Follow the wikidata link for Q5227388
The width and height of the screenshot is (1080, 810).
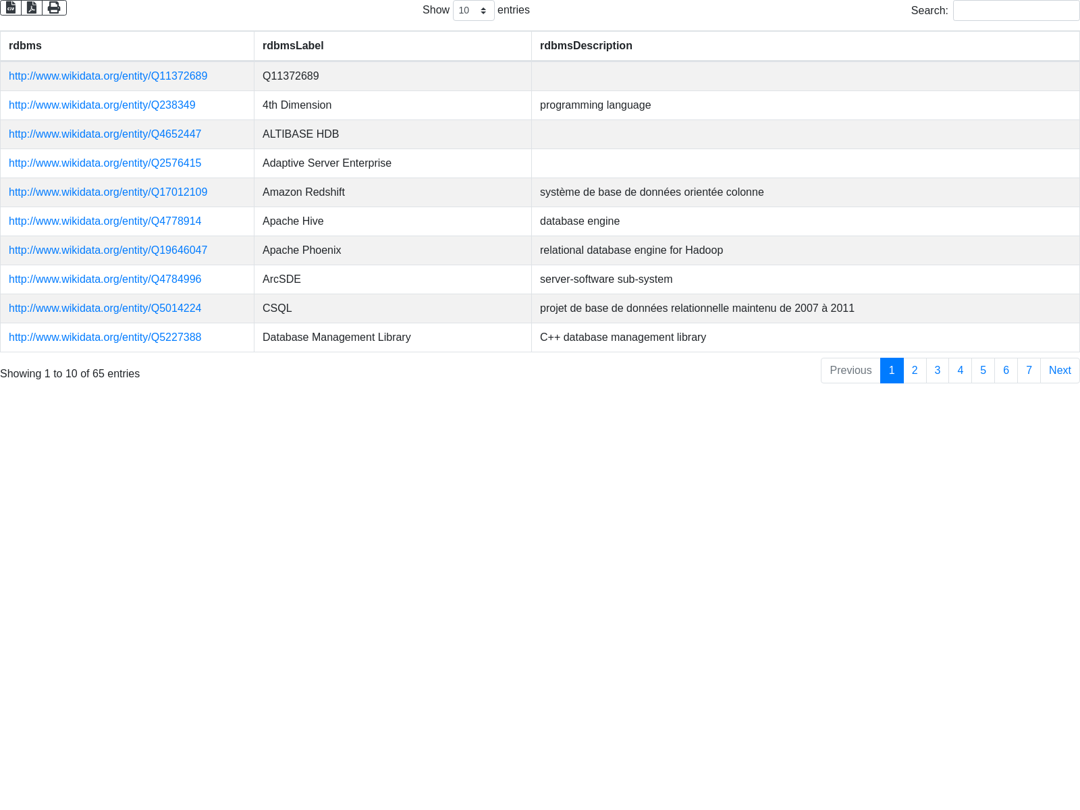point(105,337)
